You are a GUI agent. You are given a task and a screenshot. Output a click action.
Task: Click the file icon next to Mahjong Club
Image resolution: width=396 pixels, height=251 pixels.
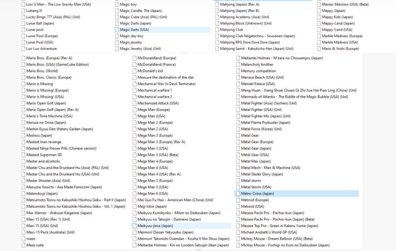tap(217, 29)
